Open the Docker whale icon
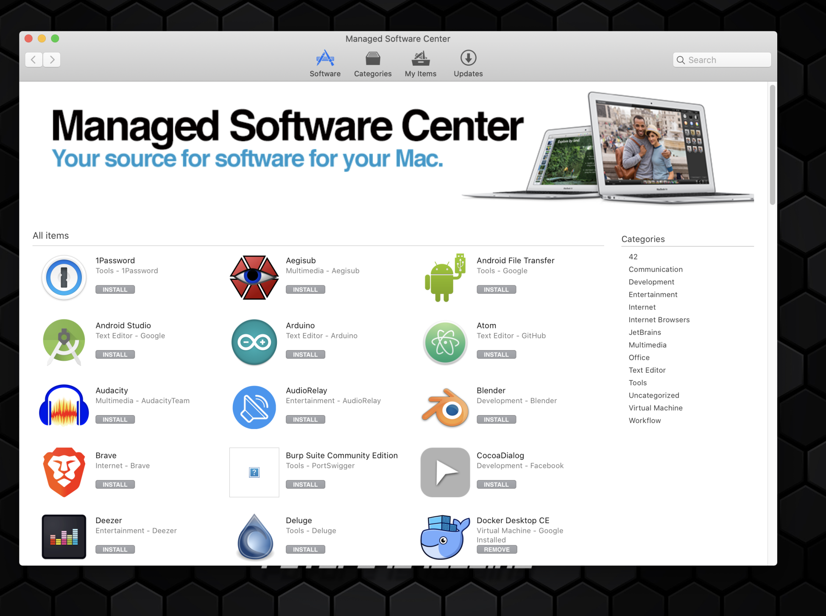Screen dimensions: 826x616 click(x=445, y=537)
